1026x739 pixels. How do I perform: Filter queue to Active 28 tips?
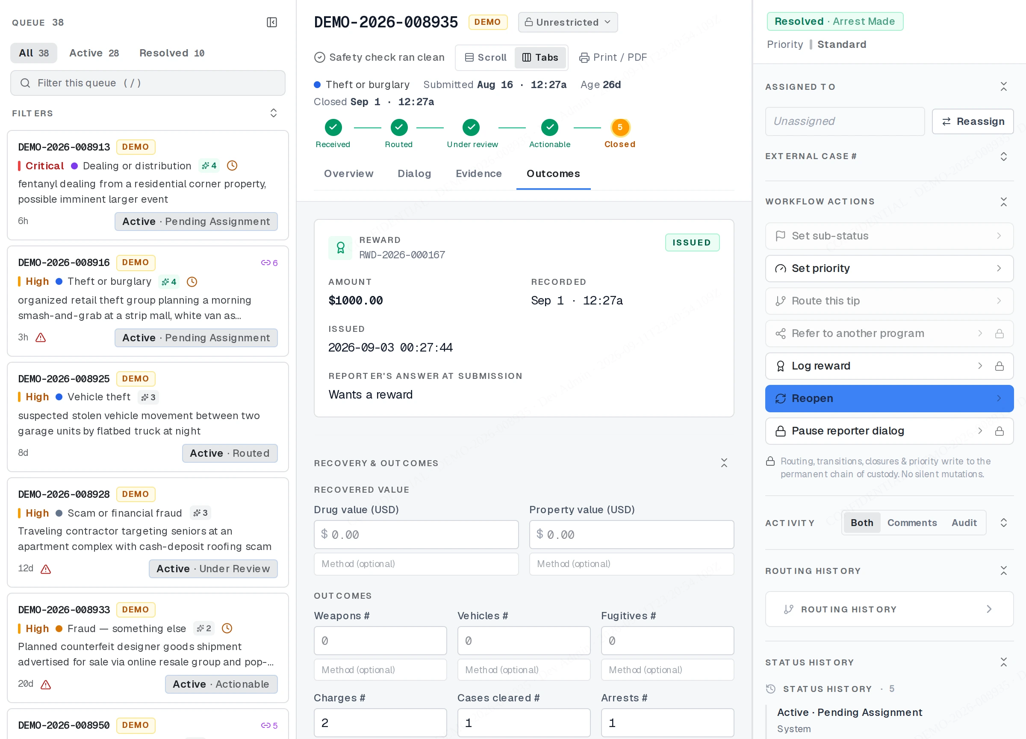coord(94,53)
